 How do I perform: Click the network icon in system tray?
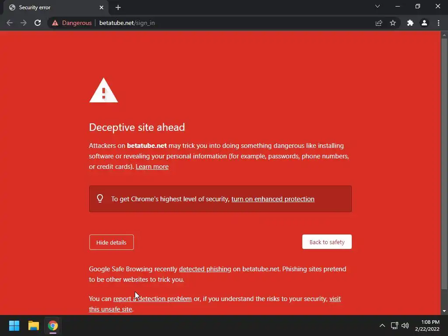click(395, 325)
